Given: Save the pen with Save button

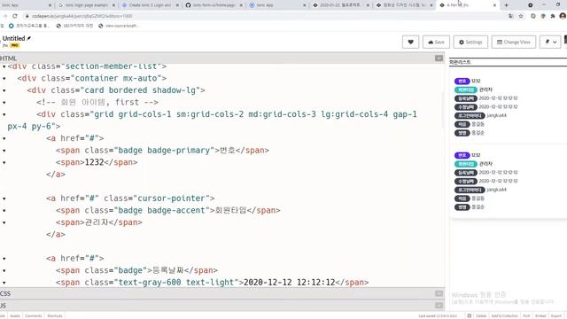Looking at the screenshot, I should (436, 42).
